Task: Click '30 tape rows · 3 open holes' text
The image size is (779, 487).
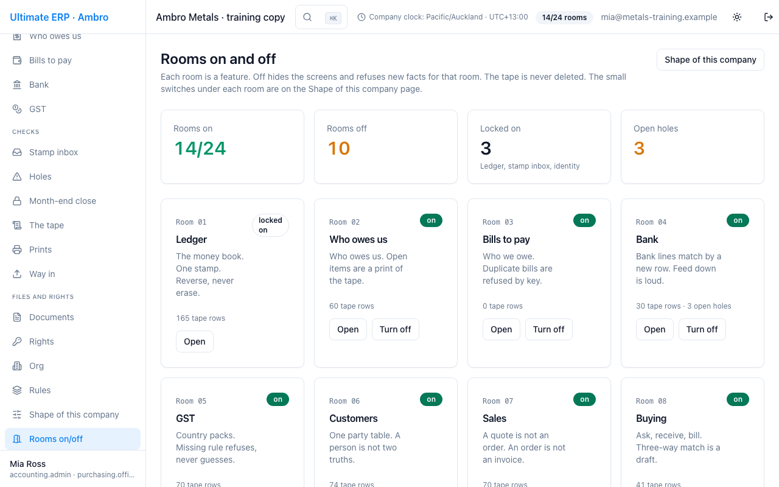Action: pos(683,306)
